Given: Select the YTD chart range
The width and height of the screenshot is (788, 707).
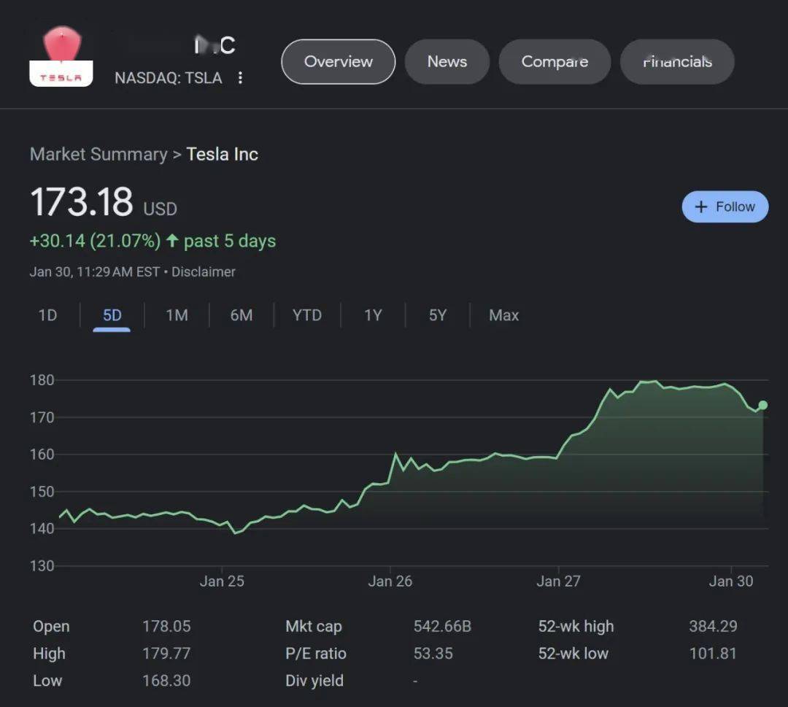Looking at the screenshot, I should point(306,315).
